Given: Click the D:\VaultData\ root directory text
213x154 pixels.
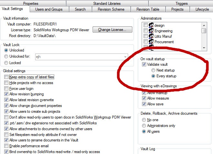Looking at the screenshot, I should (45, 36).
